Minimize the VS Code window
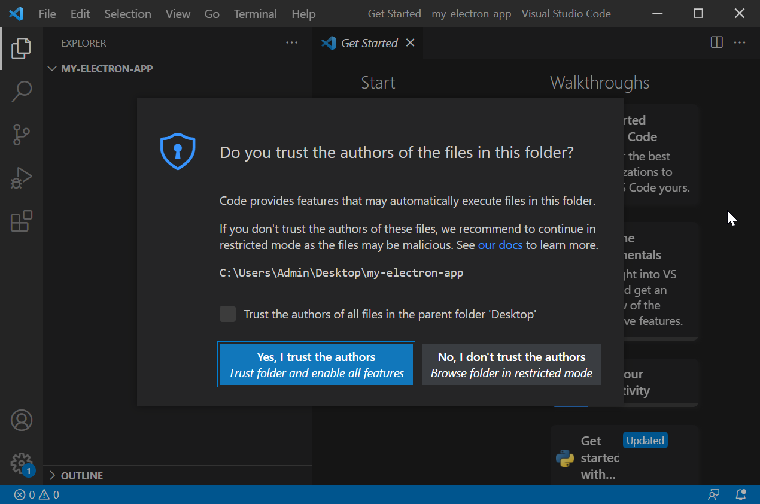The image size is (760, 504). pos(657,13)
